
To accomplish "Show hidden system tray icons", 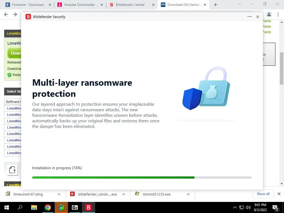I will coord(235,207).
